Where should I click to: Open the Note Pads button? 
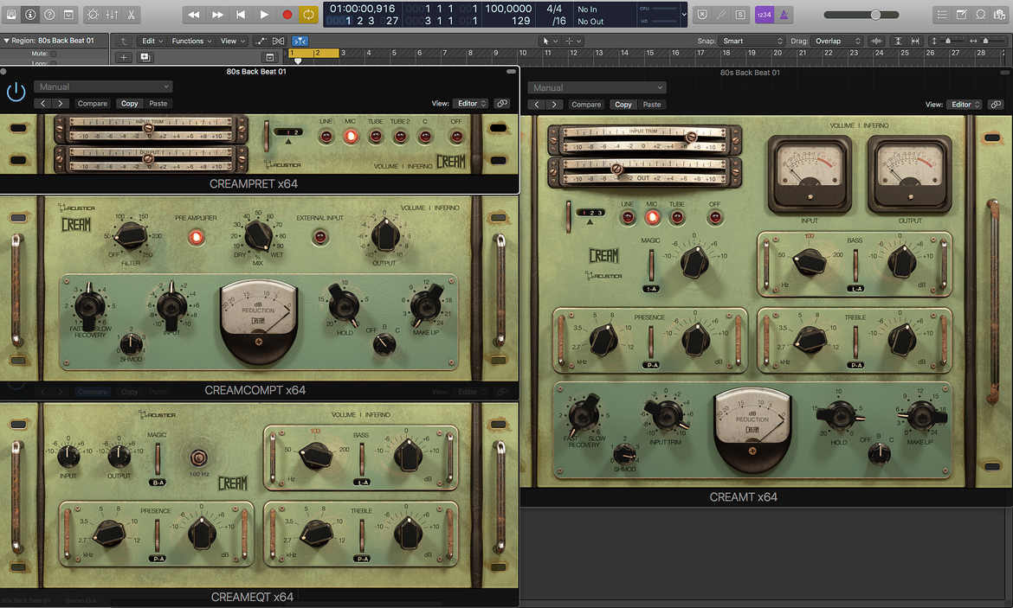[x=962, y=14]
